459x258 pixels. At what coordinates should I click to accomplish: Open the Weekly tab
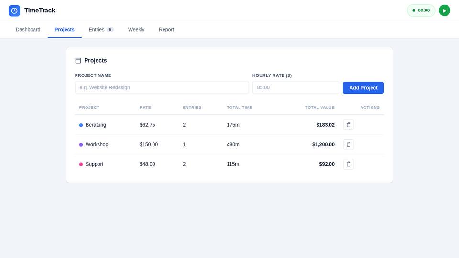[x=136, y=30]
